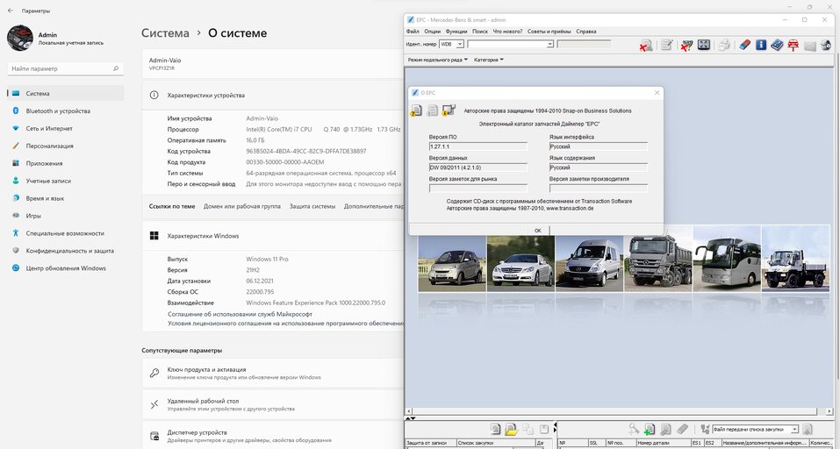Open the Функции menu in EPC
Image resolution: width=840 pixels, height=449 pixels.
(x=456, y=32)
